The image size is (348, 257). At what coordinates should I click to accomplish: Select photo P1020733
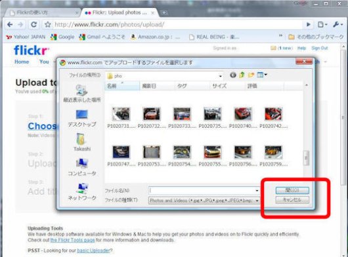click(x=182, y=117)
